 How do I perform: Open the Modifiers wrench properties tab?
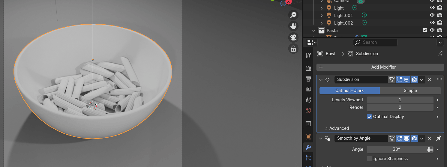tap(308, 147)
